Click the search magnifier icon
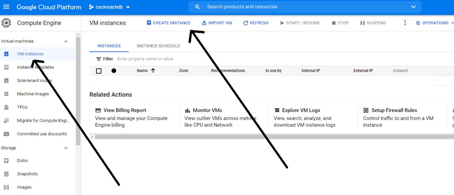Screen dimensions: 454x195 pos(197,7)
